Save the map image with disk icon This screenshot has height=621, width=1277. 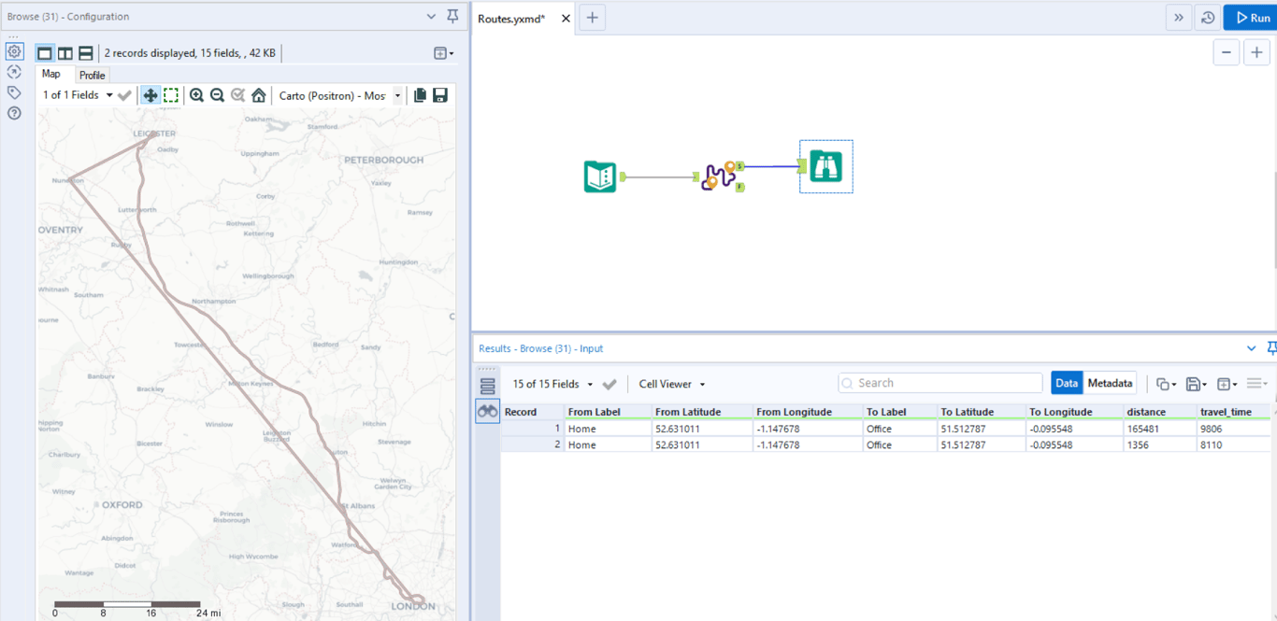[x=440, y=95]
